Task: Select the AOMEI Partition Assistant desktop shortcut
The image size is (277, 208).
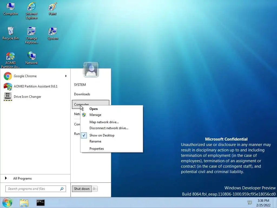Action: click(11, 60)
